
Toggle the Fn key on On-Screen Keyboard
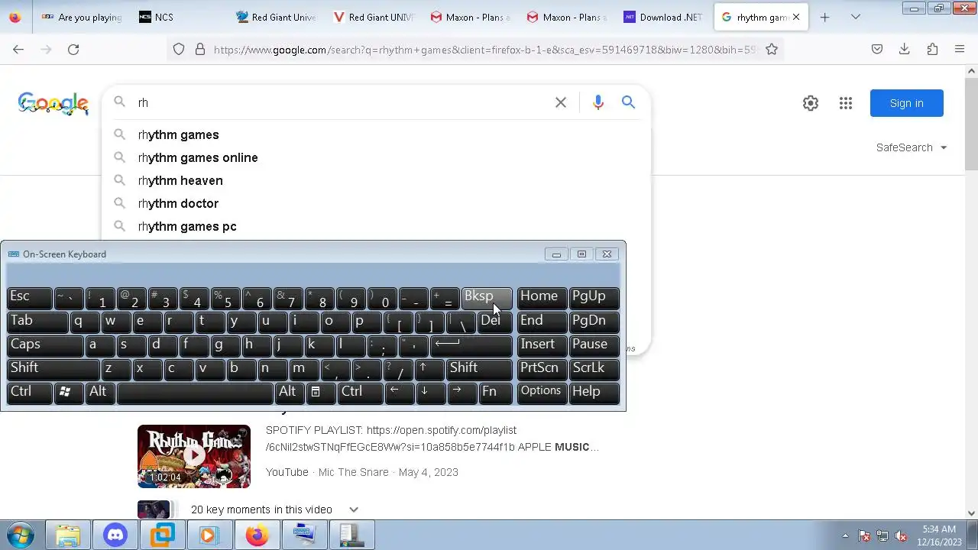[495, 393]
